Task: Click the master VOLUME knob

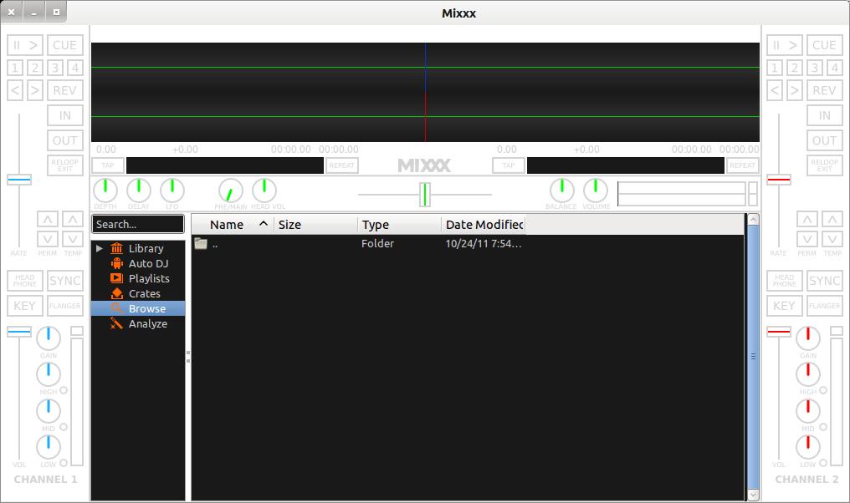Action: pyautogui.click(x=596, y=190)
